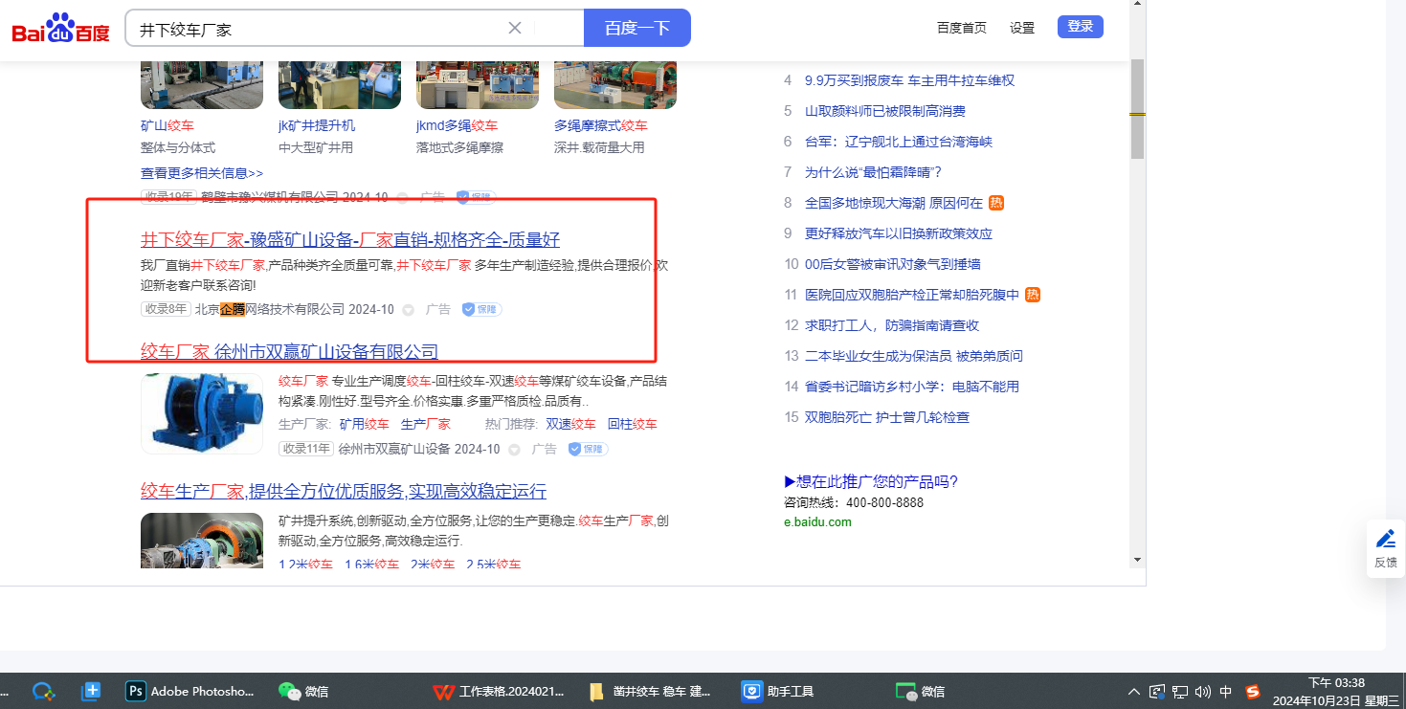Click 北京企腾网络技术有限公司 source text

click(x=270, y=309)
